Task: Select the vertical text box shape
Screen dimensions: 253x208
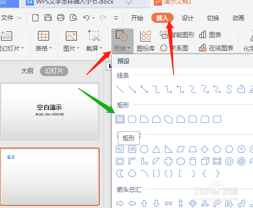Action: click(132, 149)
